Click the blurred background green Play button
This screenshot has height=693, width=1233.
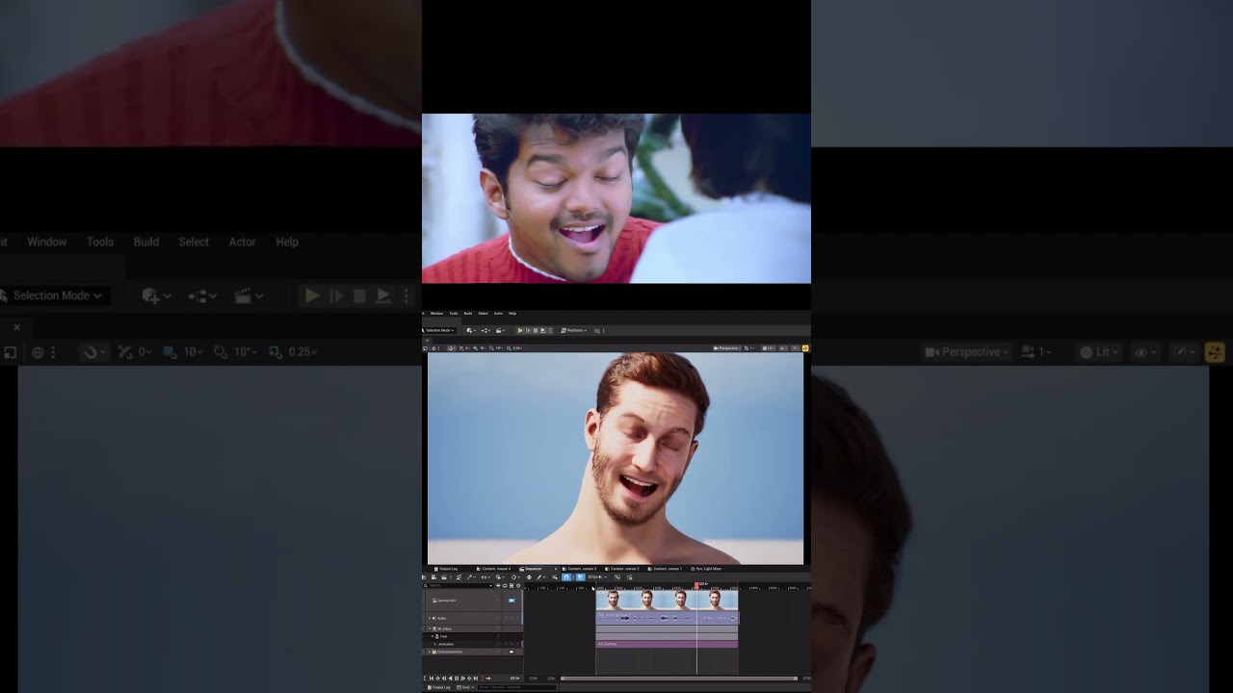pyautogui.click(x=312, y=295)
